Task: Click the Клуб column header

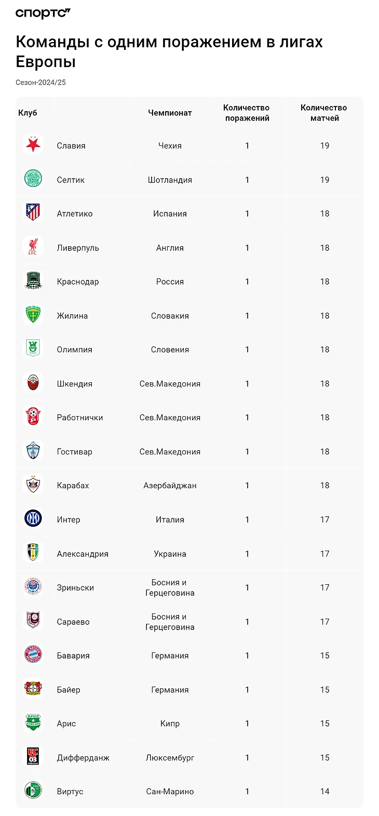Action: tap(28, 113)
